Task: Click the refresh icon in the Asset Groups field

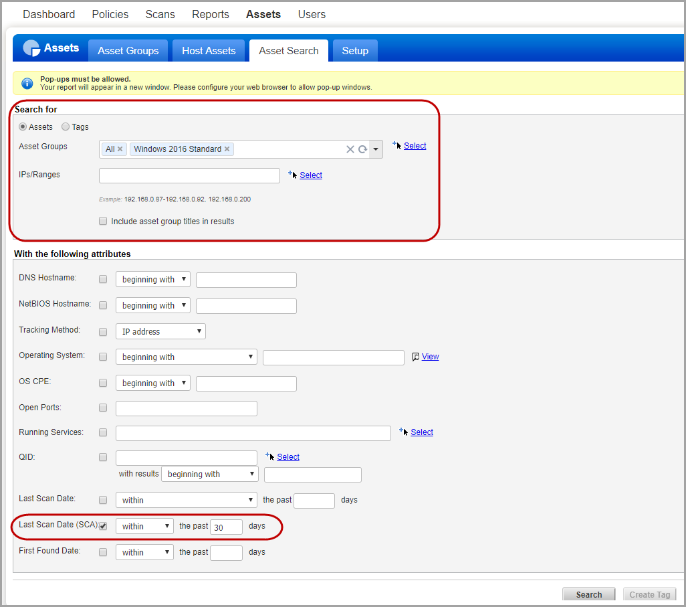Action: click(x=362, y=149)
